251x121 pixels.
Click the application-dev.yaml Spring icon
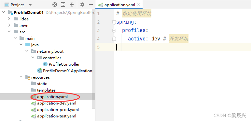pyautogui.click(x=34, y=103)
